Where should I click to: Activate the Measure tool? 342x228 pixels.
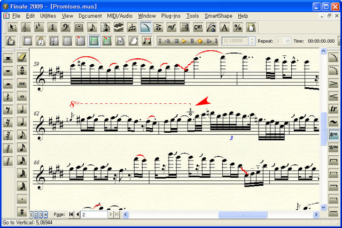click(79, 27)
